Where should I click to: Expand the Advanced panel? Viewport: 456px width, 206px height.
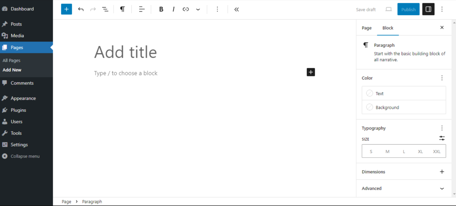404,188
